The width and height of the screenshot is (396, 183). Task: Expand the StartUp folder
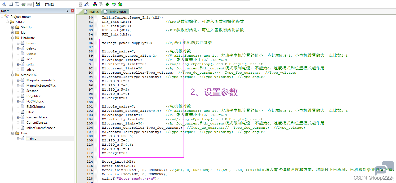pos(12,27)
